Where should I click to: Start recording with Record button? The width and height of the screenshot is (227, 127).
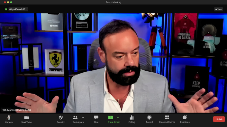pyautogui.click(x=149, y=119)
